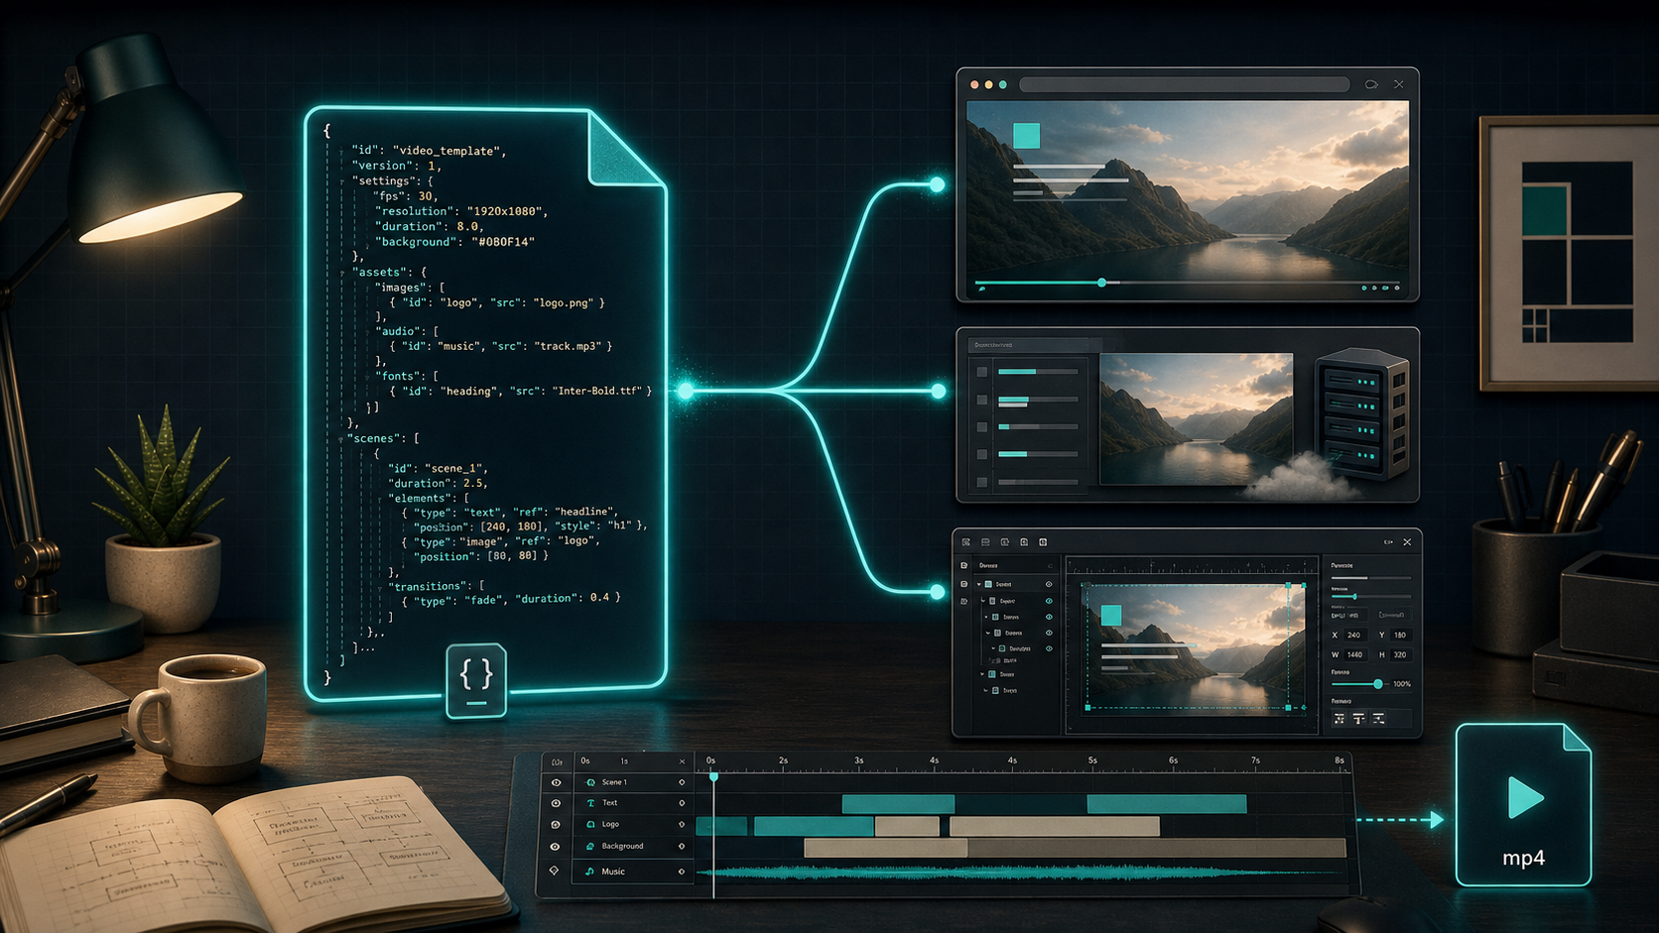Click the Y position field showing 180
This screenshot has height=933, width=1659.
click(1400, 635)
